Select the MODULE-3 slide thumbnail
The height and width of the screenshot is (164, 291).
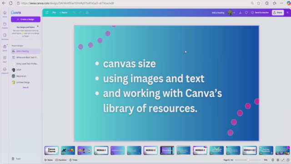point(200,150)
